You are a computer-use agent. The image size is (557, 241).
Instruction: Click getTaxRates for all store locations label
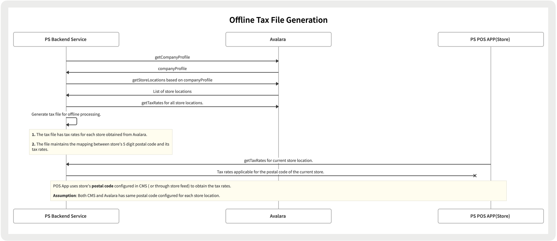click(x=172, y=103)
